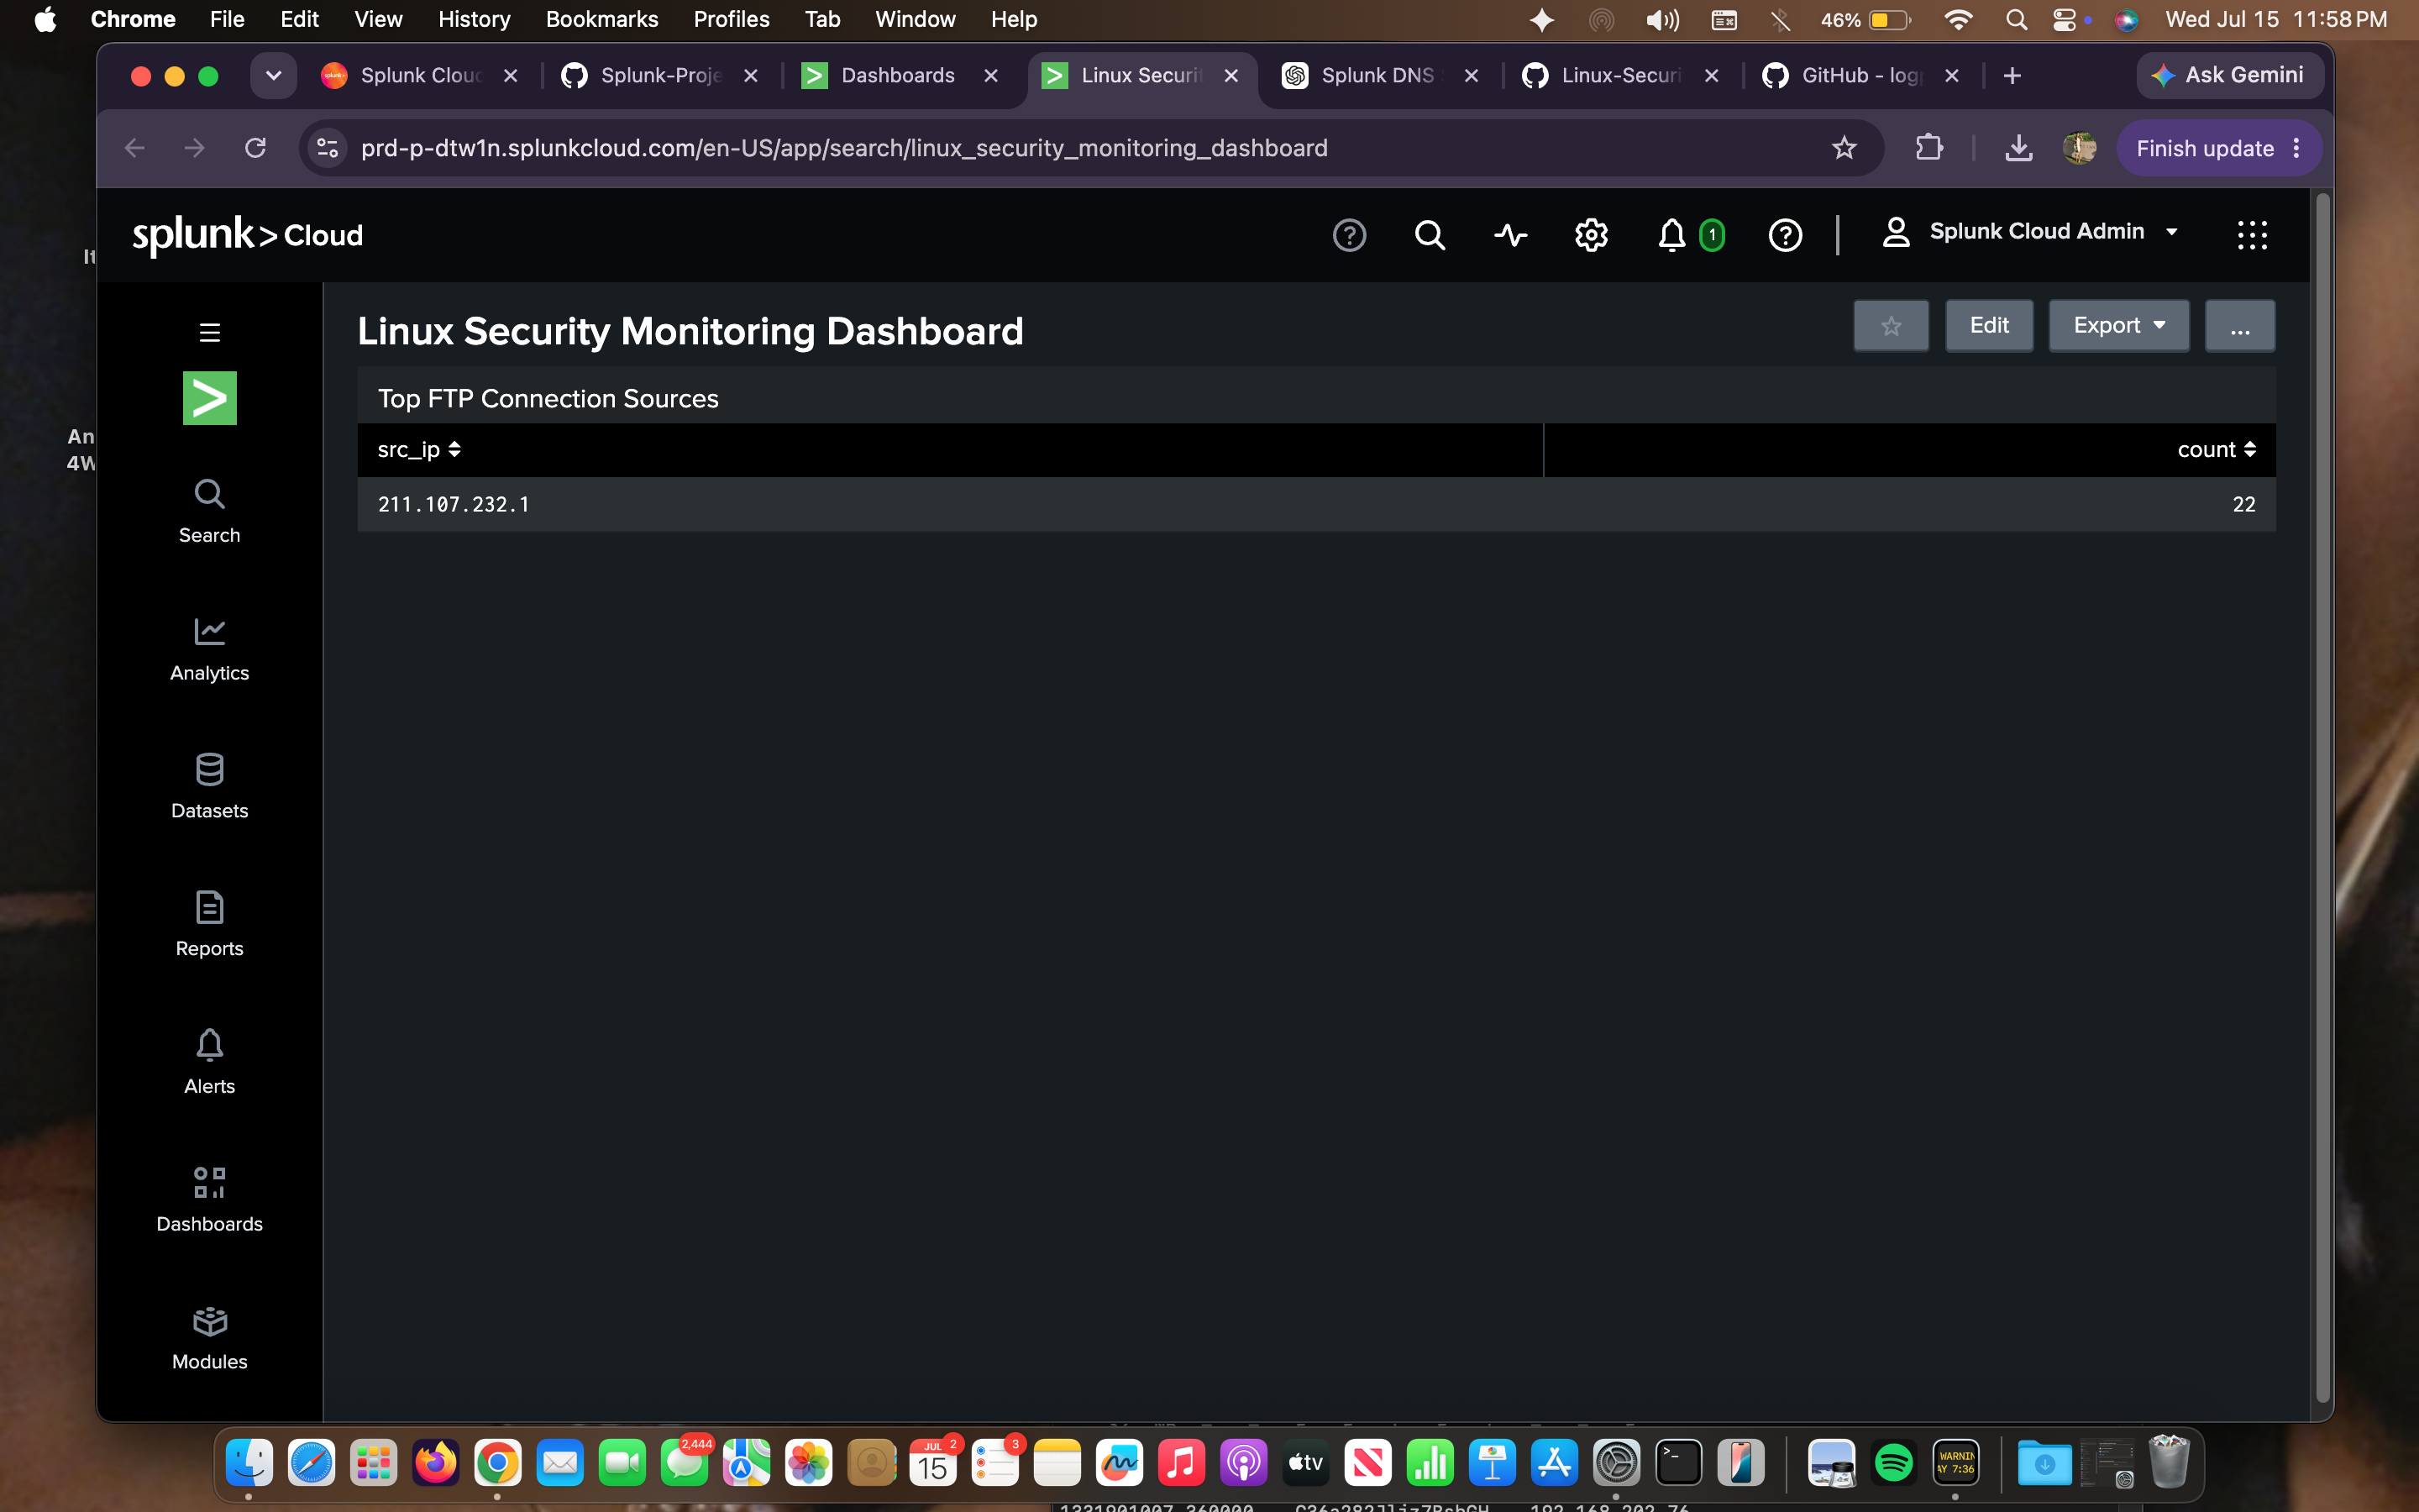2419x1512 pixels.
Task: Open Chrome downloads icon
Action: 2018,148
